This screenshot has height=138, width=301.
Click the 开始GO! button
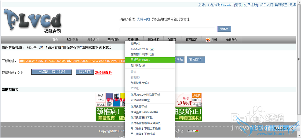pos(224,29)
